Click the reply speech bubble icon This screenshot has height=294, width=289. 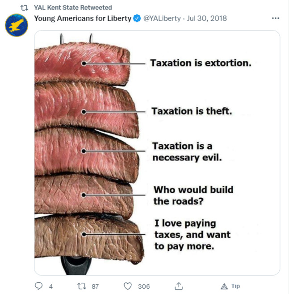39,286
